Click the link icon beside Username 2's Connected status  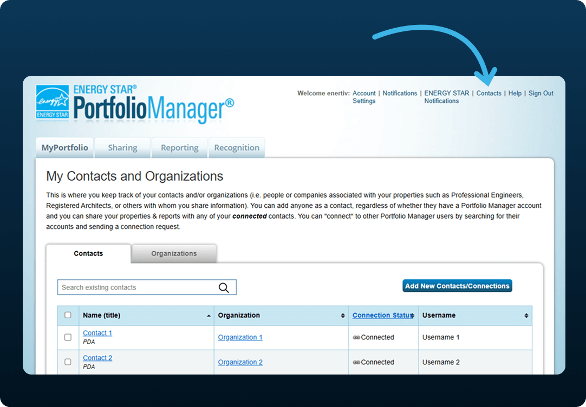pos(356,363)
